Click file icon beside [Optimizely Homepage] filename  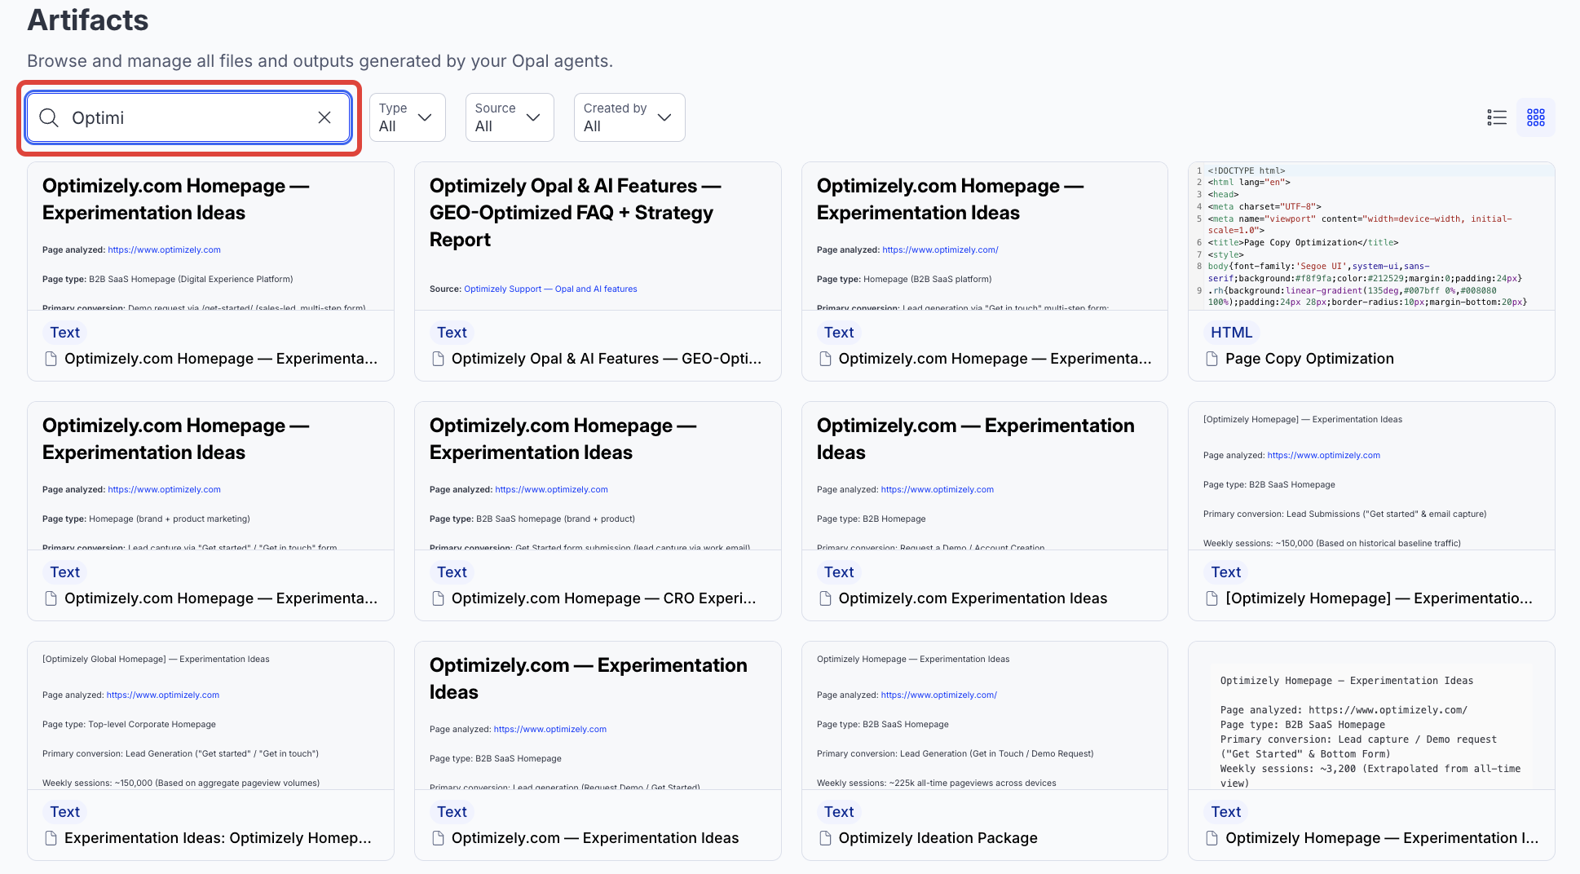(x=1211, y=598)
